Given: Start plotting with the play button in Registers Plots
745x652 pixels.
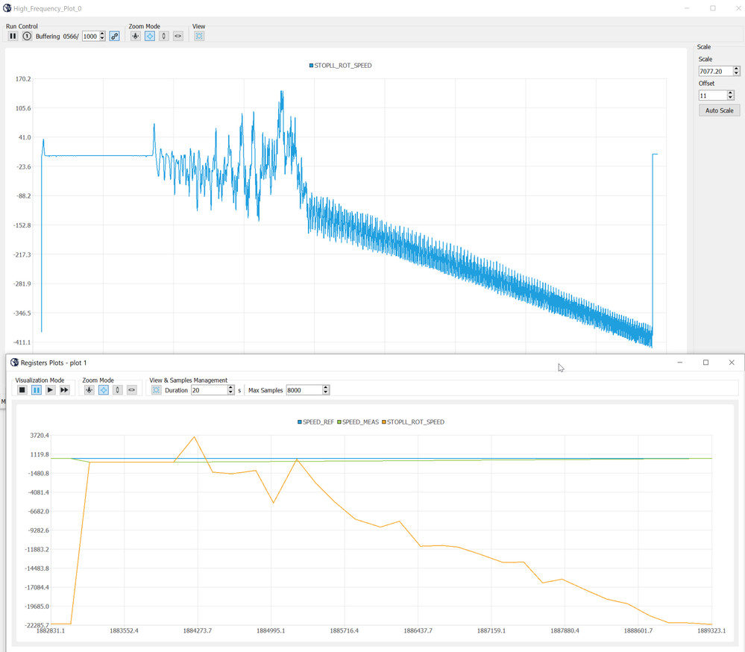Looking at the screenshot, I should [x=51, y=390].
